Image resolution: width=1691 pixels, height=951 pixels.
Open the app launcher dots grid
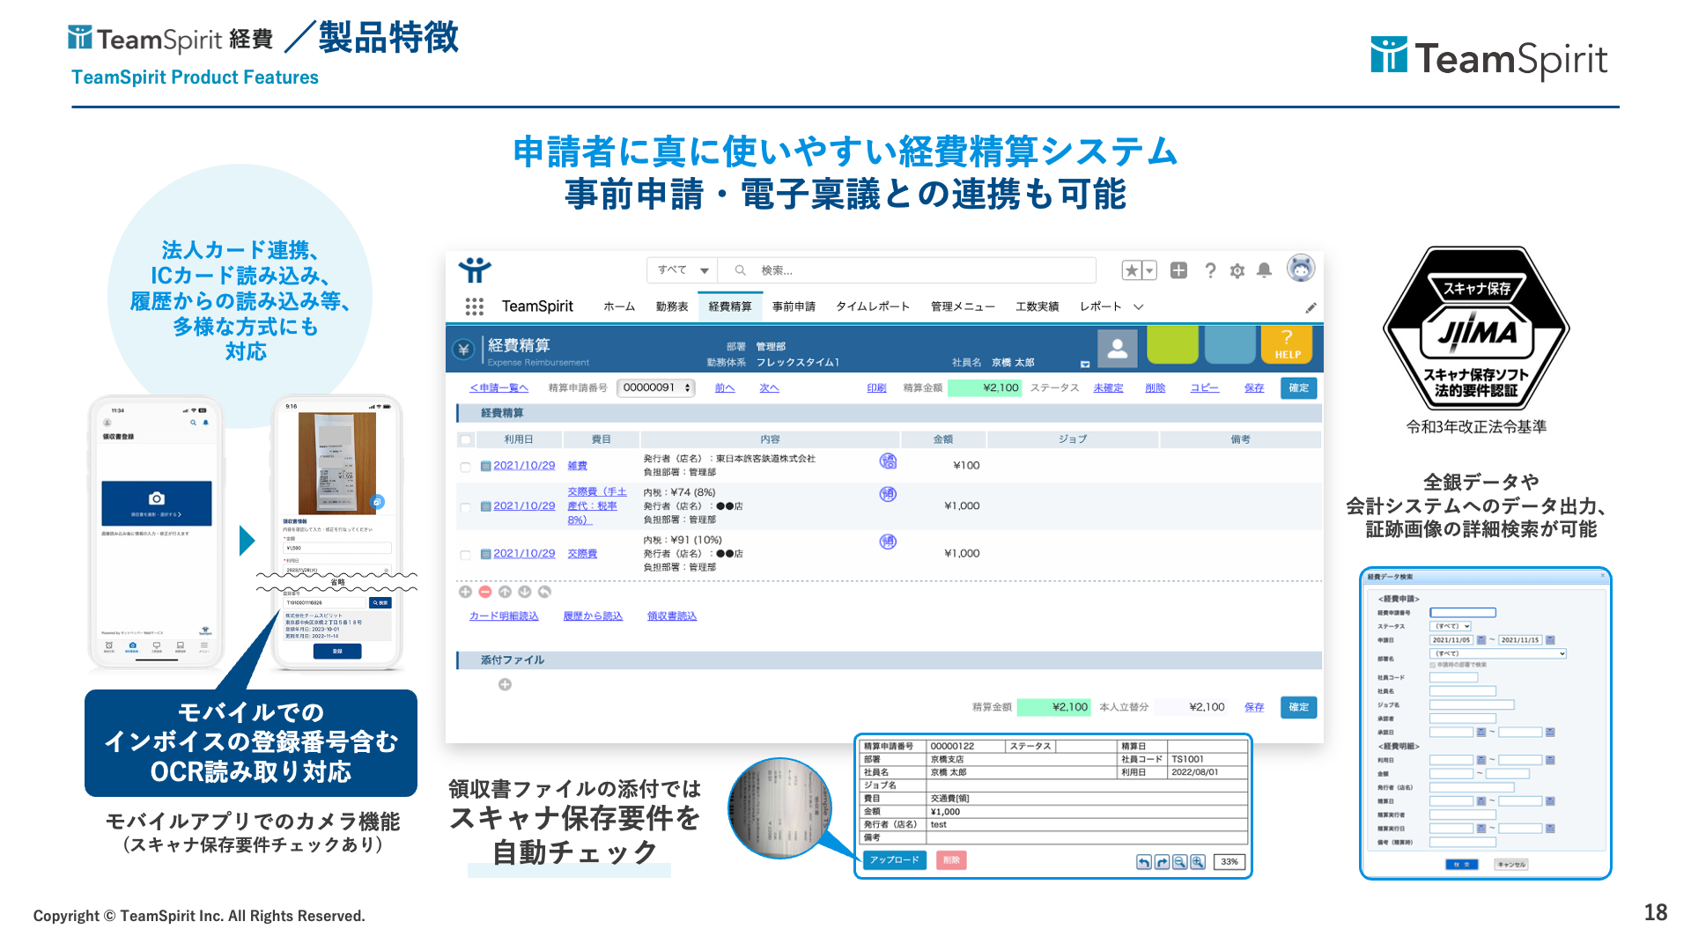474,306
